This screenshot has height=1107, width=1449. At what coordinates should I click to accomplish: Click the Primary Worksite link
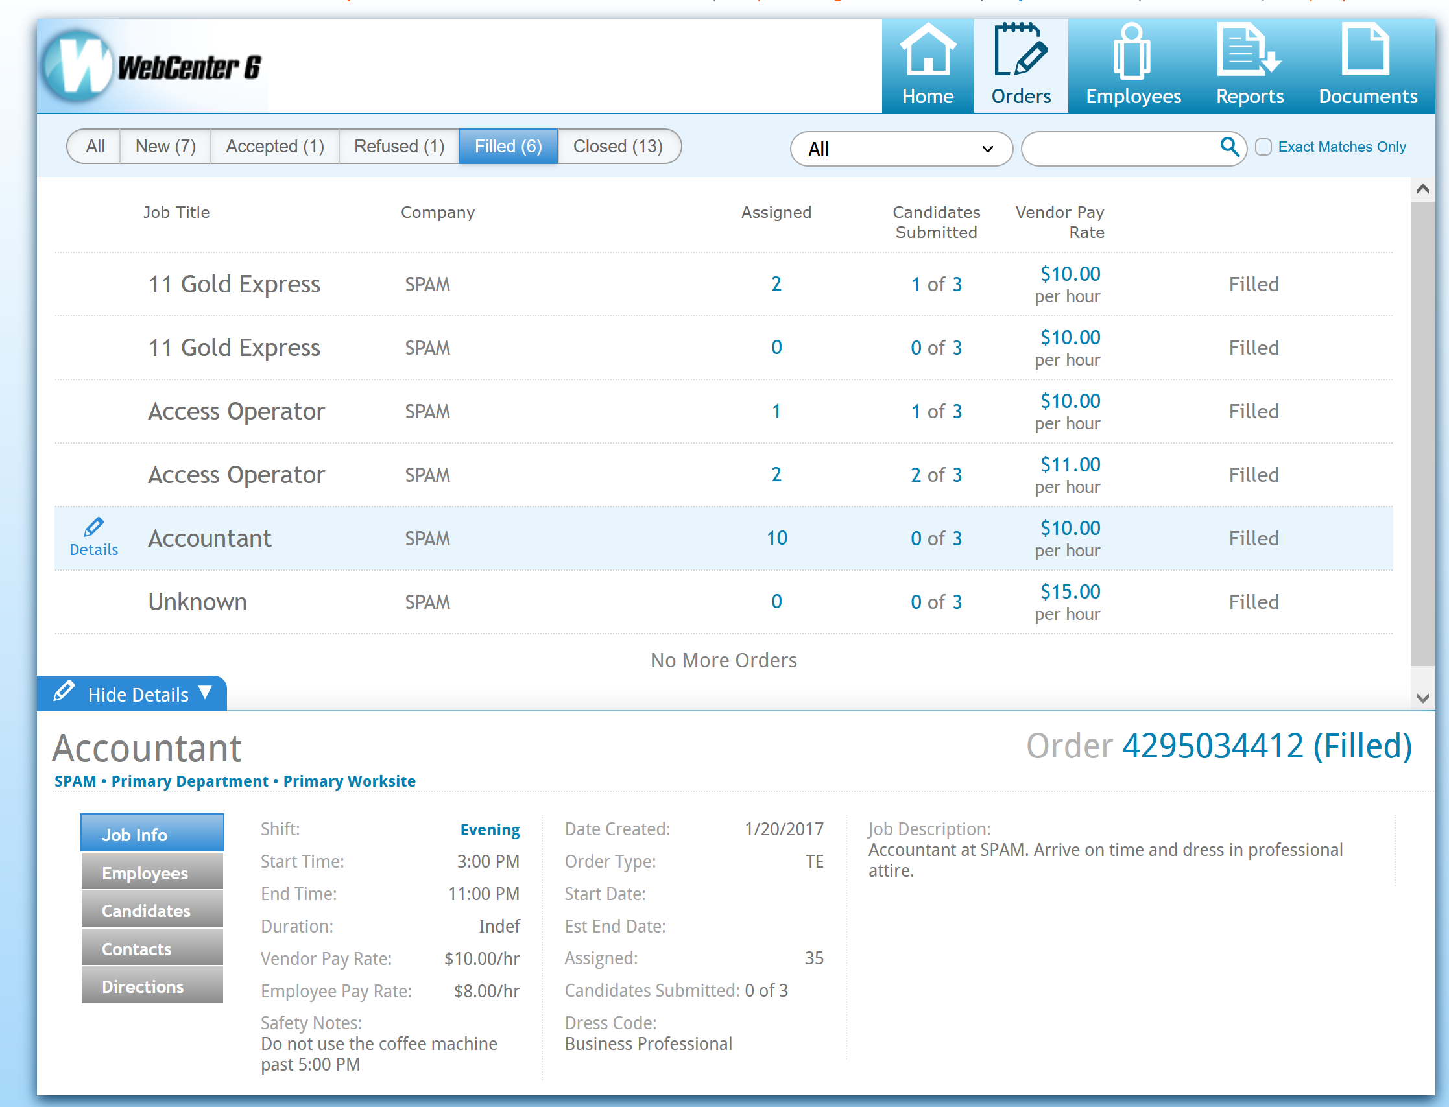(x=348, y=781)
